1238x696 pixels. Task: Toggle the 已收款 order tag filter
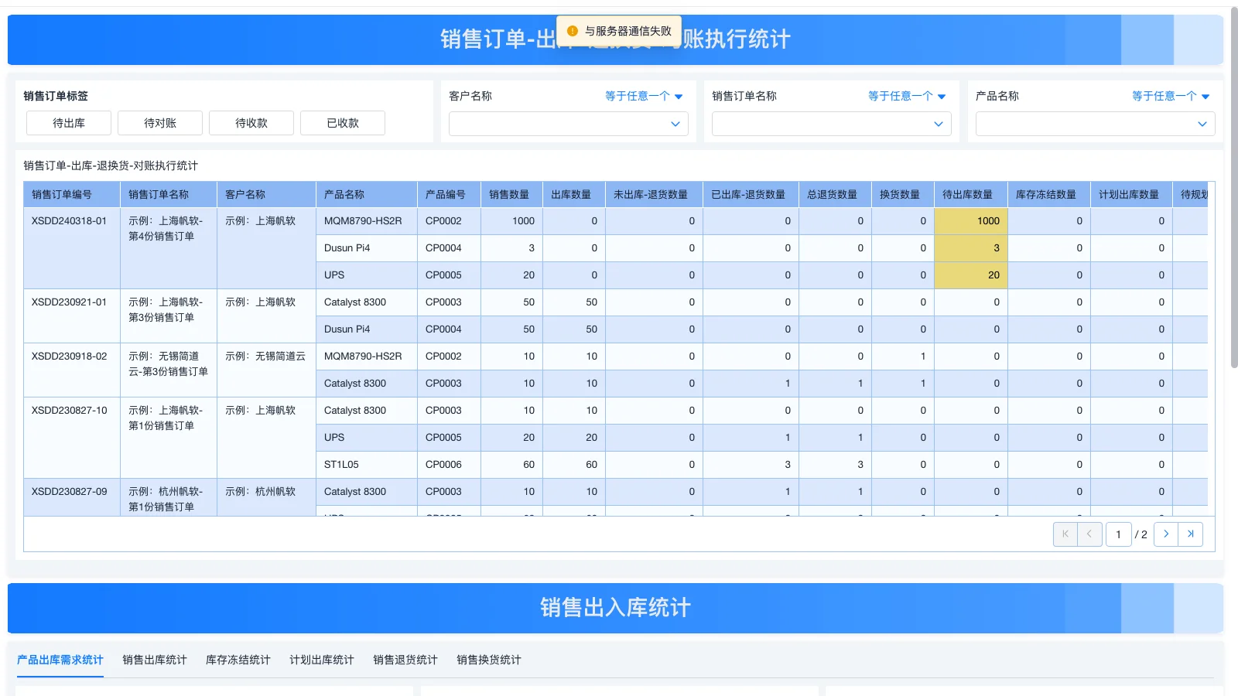coord(343,123)
